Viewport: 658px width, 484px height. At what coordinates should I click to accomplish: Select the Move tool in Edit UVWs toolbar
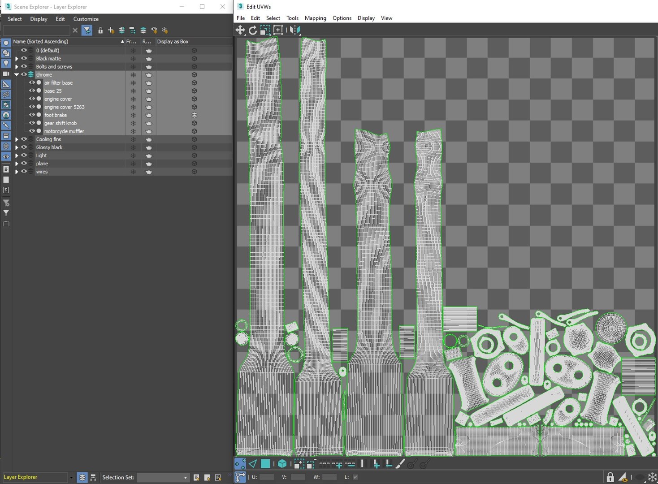click(x=240, y=30)
